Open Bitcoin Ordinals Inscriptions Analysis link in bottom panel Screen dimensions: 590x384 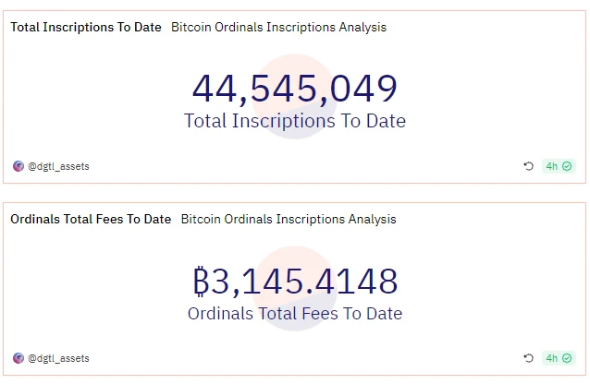click(288, 219)
